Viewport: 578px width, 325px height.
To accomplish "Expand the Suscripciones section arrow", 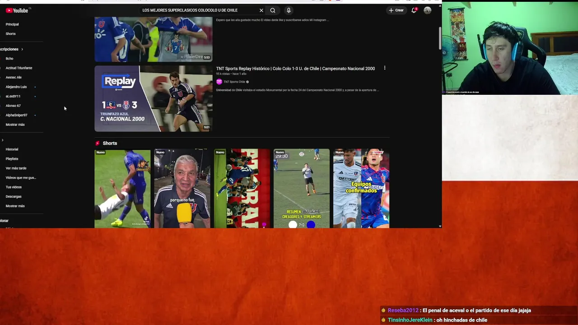I will point(22,49).
